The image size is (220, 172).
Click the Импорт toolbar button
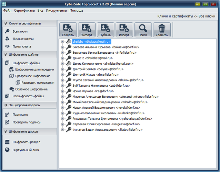(124, 30)
